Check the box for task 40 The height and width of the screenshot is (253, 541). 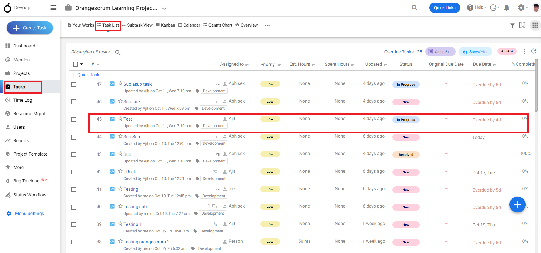pos(74,207)
